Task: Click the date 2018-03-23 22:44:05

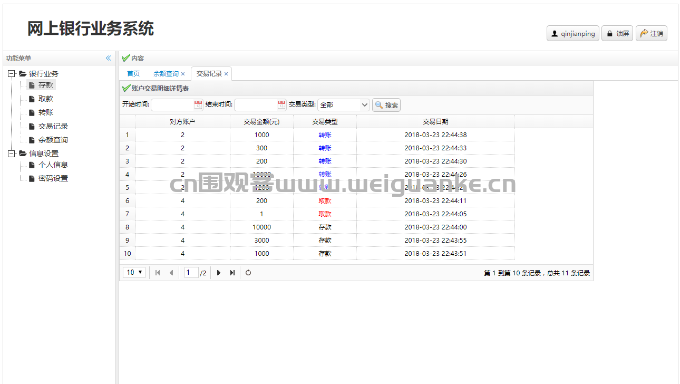Action: [x=435, y=214]
